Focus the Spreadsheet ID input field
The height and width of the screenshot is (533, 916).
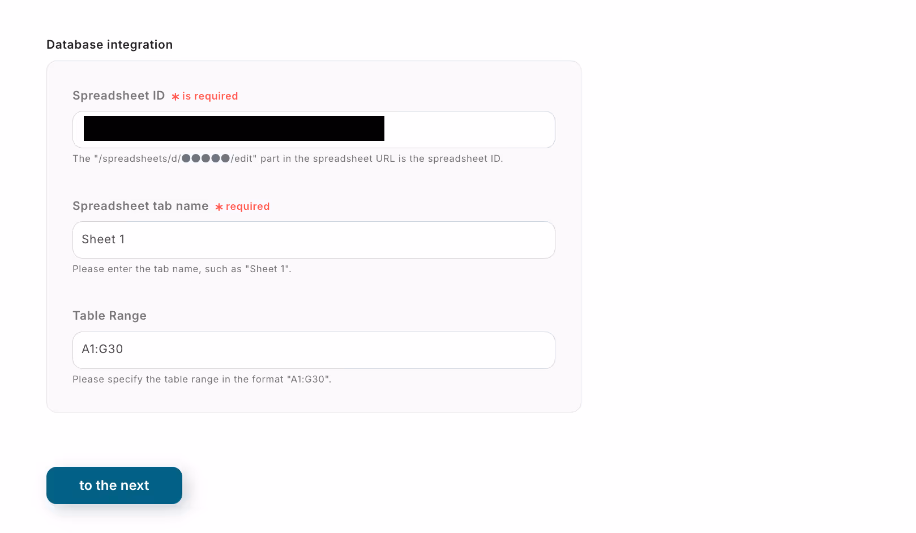[314, 130]
